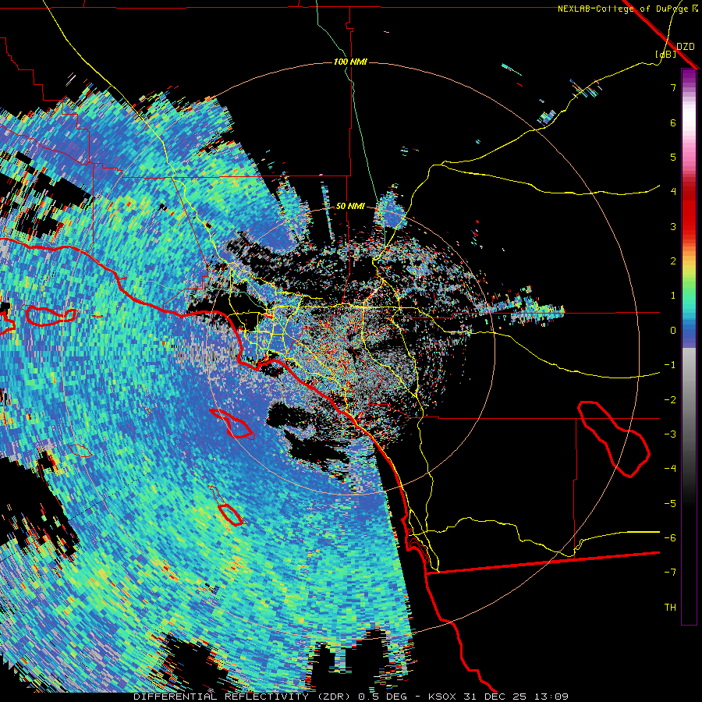The image size is (702, 702).
Task: Click the 3 value on the color scale
Action: [x=673, y=226]
